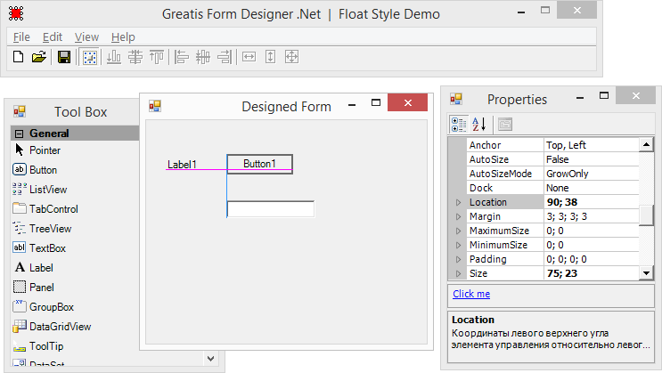Image resolution: width=662 pixels, height=373 pixels.
Task: Click the Save floppy disk icon
Action: pyautogui.click(x=64, y=57)
